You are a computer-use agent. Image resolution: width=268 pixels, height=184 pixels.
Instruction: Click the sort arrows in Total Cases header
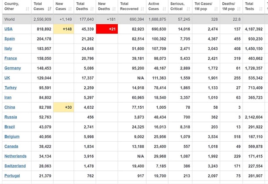[50, 8]
